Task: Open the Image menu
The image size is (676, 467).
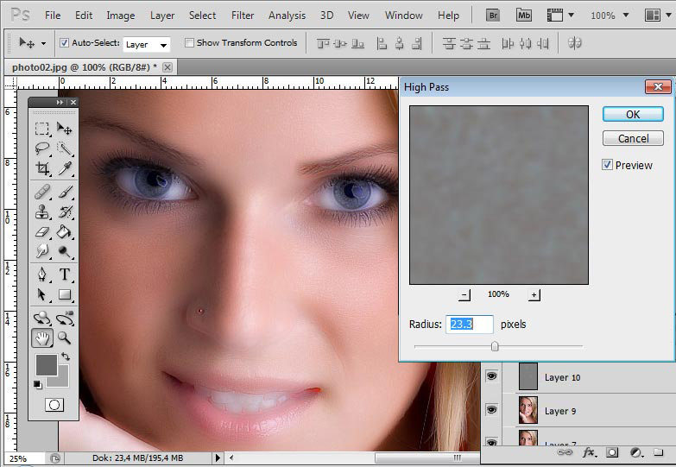Action: click(120, 16)
